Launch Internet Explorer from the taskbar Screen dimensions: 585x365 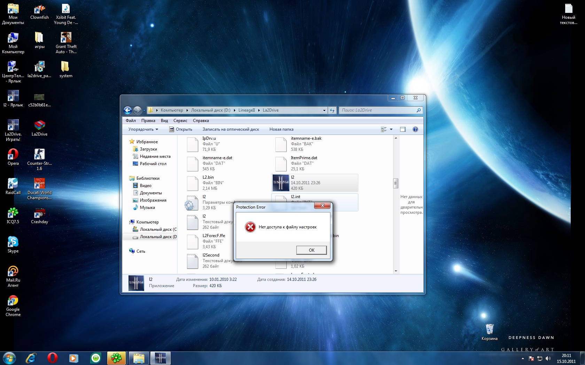point(31,358)
